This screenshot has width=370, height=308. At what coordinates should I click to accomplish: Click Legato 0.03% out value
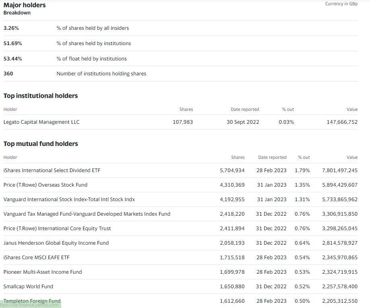(x=286, y=122)
